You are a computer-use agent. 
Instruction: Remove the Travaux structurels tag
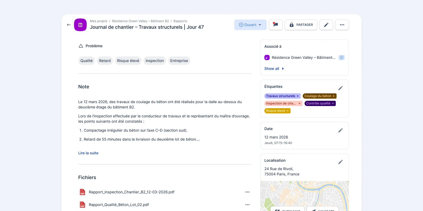pyautogui.click(x=298, y=96)
